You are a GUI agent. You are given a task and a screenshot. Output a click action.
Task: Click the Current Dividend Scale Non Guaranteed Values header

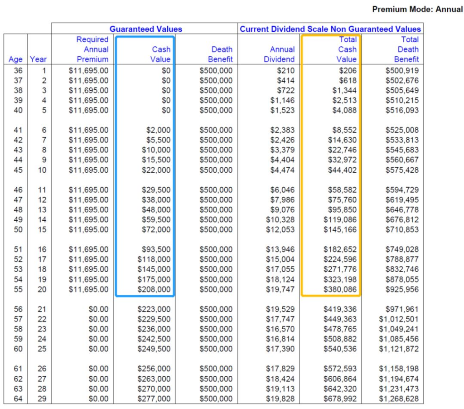[330, 29]
